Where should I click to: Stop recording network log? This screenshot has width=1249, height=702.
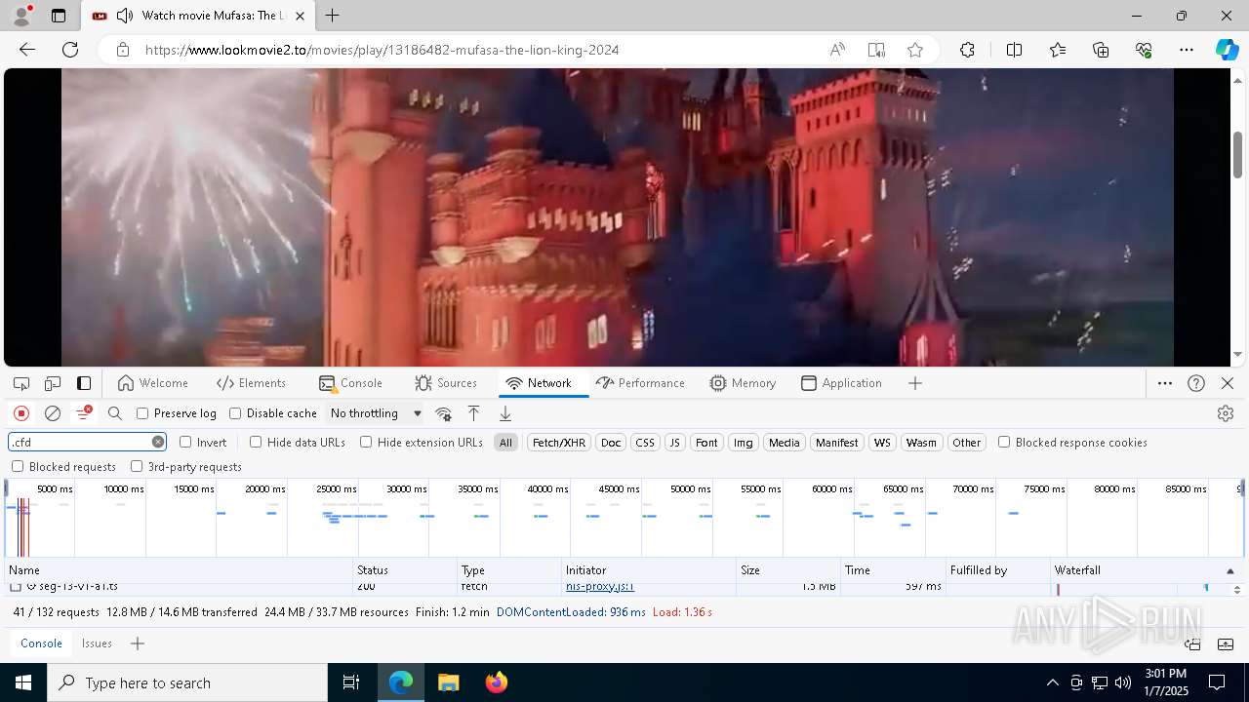pos(21,413)
